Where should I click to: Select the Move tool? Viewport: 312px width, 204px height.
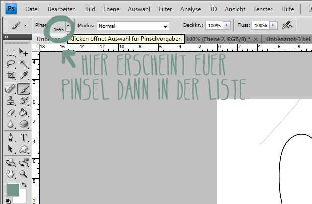coord(23,52)
